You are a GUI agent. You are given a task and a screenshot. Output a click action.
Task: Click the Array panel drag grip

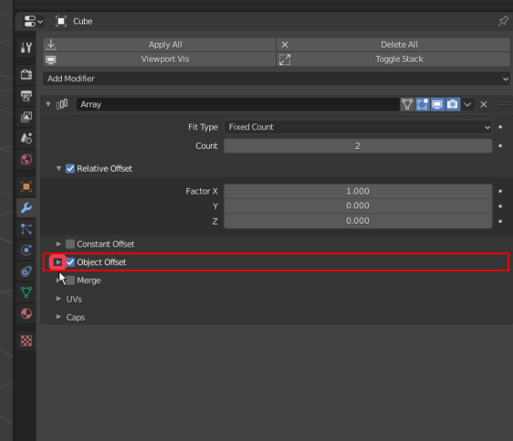point(504,104)
